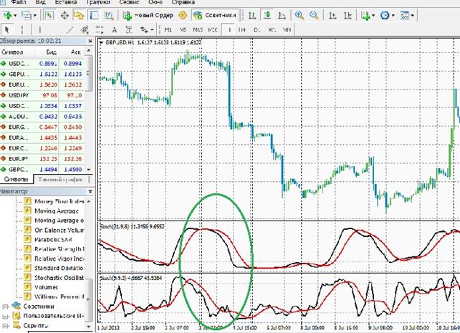
Task: Switch to candlestick chart icon
Action: [267, 15]
